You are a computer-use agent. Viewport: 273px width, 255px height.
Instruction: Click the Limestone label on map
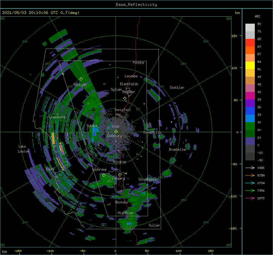pyautogui.click(x=57, y=117)
